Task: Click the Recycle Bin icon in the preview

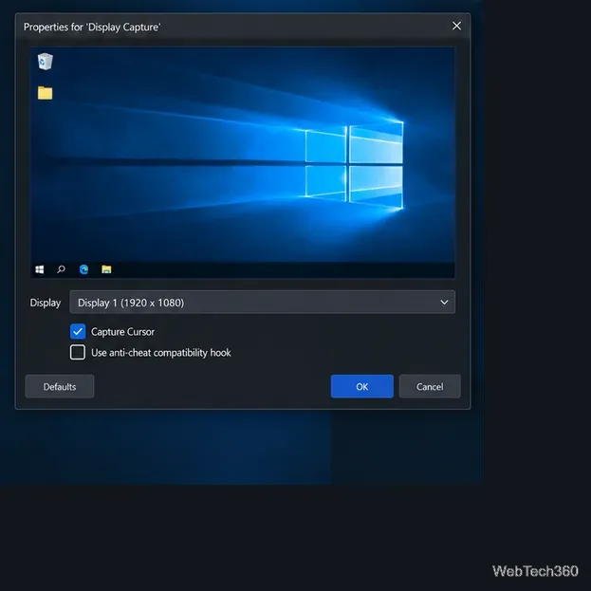Action: click(45, 62)
